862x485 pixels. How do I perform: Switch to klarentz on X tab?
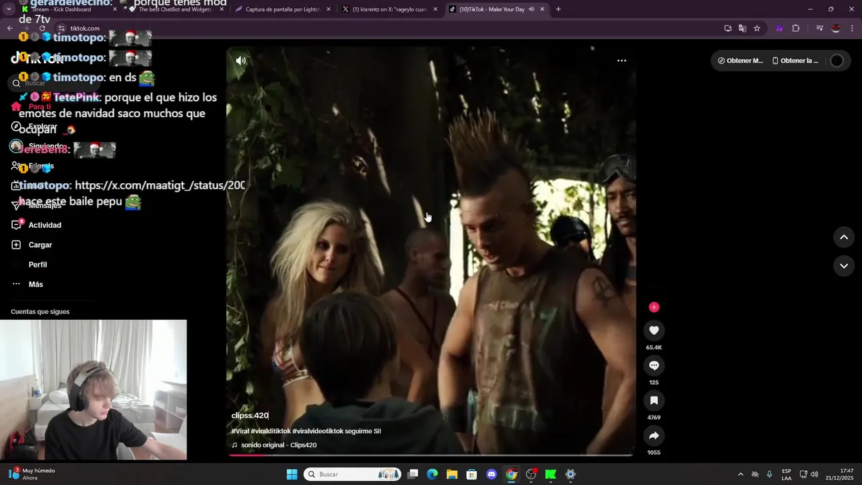point(389,9)
